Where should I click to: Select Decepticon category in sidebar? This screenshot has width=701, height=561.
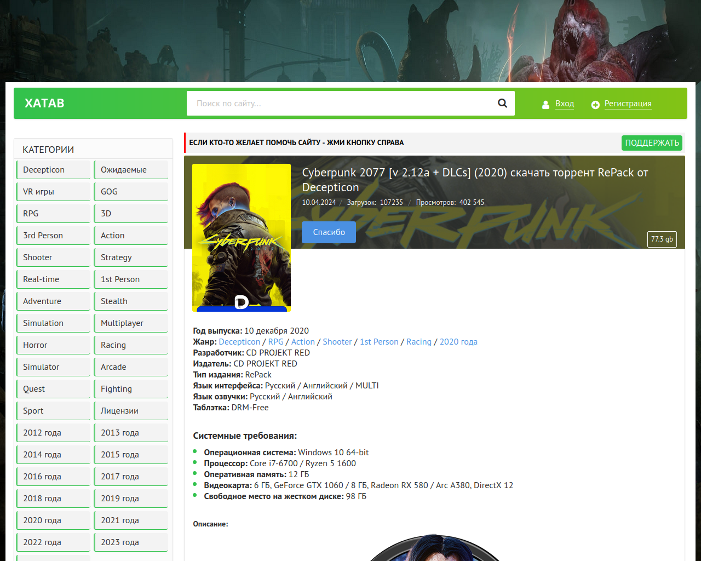pyautogui.click(x=53, y=170)
